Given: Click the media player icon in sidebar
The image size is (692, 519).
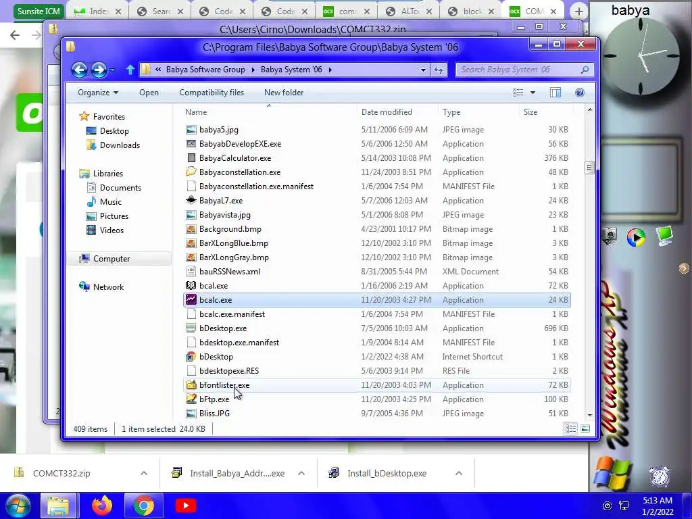Looking at the screenshot, I should (636, 237).
